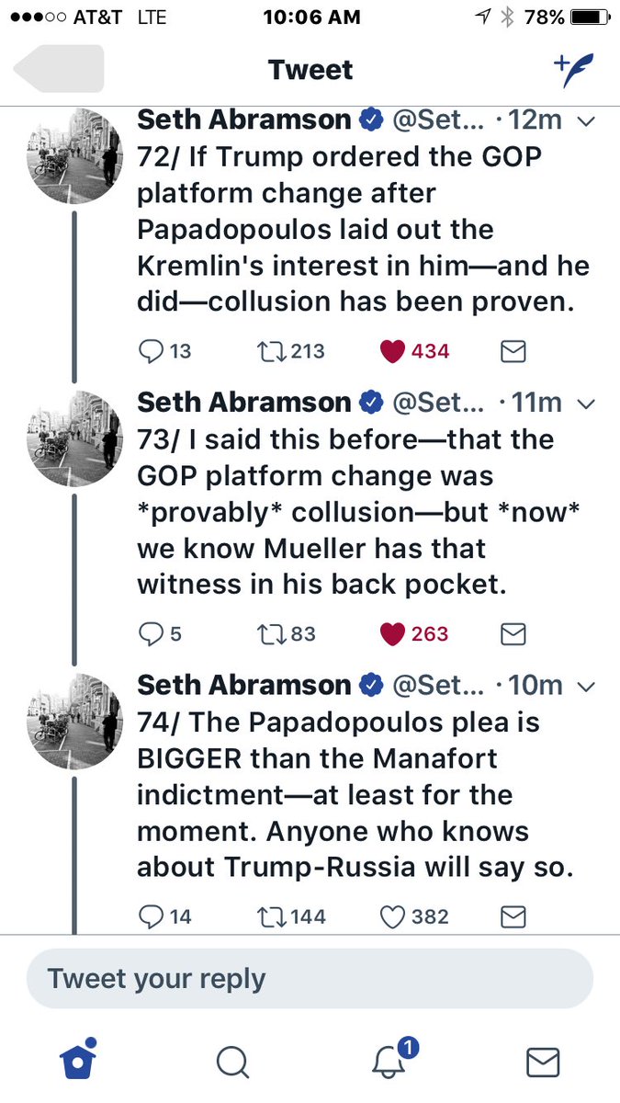Viewport: 620px width, 1103px height.
Task: Open the chevron menu on the 11m tweet
Action: click(x=590, y=404)
